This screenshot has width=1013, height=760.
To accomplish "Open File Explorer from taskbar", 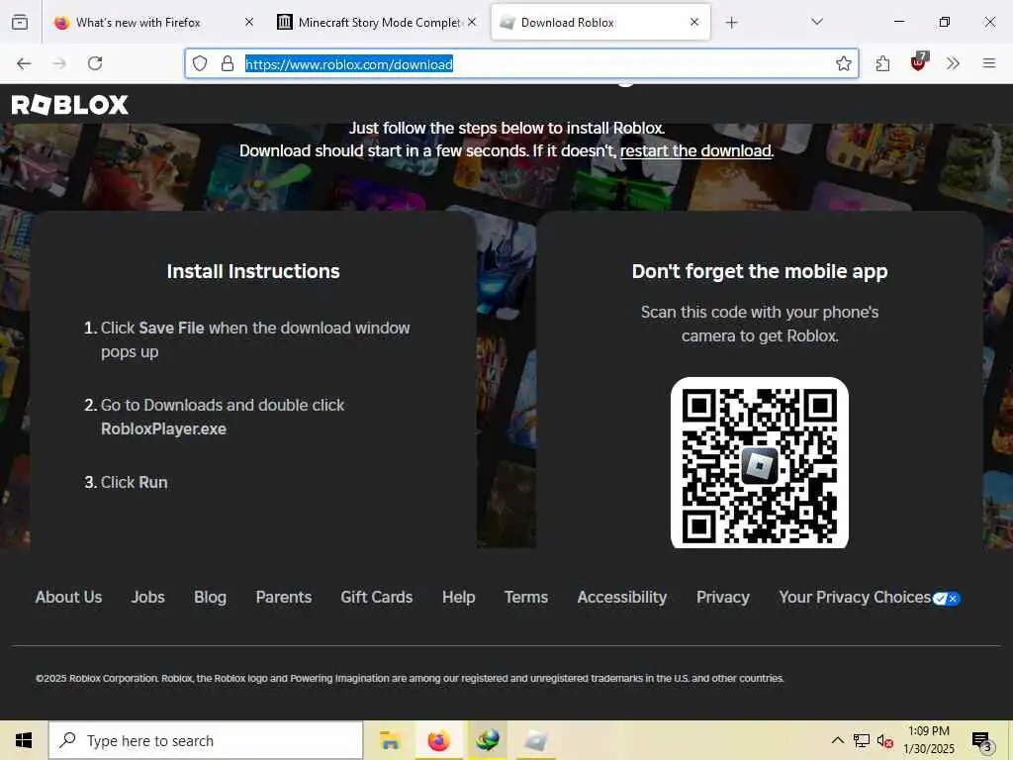I will 390,740.
